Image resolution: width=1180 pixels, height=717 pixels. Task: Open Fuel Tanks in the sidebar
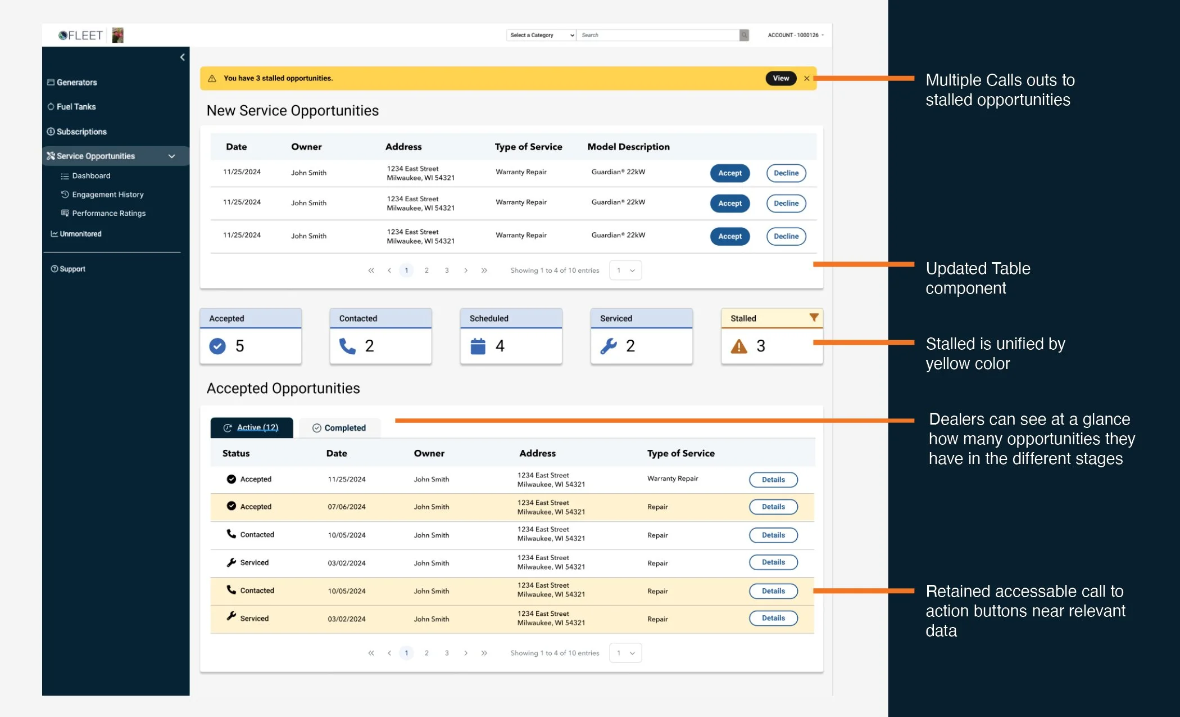(76, 107)
